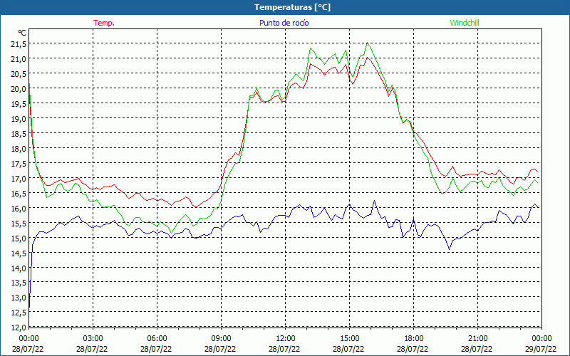The height and width of the screenshot is (356, 570).
Task: Click the 21,5 y-axis value label
Action: pos(19,44)
